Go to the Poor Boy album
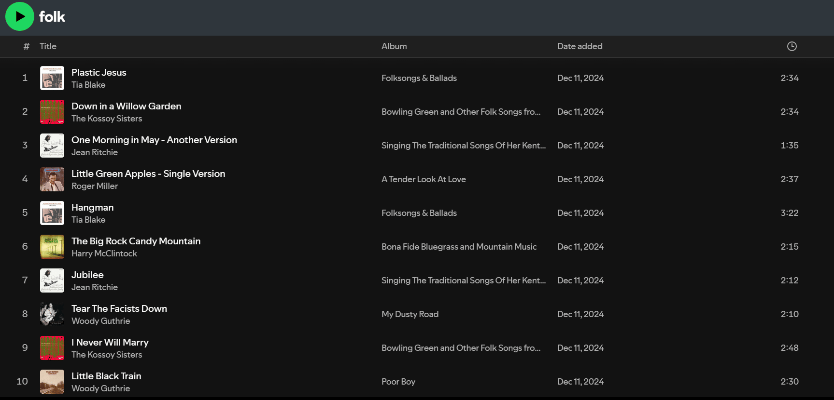This screenshot has height=400, width=834. (x=398, y=382)
